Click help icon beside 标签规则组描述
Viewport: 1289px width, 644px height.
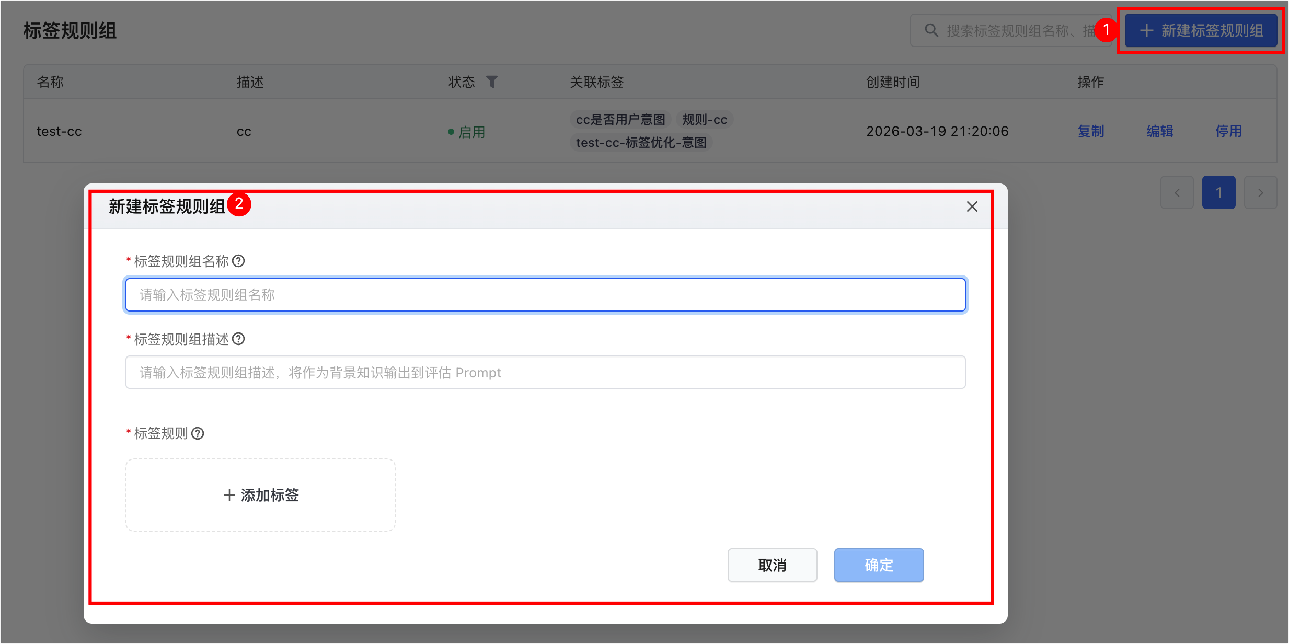[x=238, y=339]
